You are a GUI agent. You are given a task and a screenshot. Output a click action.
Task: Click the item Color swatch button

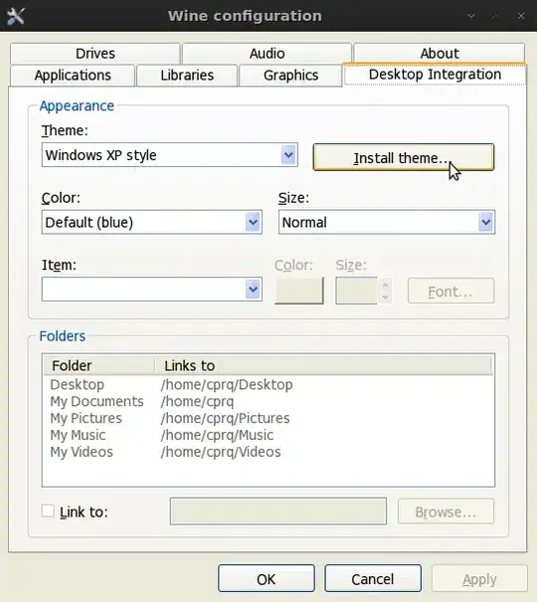299,291
